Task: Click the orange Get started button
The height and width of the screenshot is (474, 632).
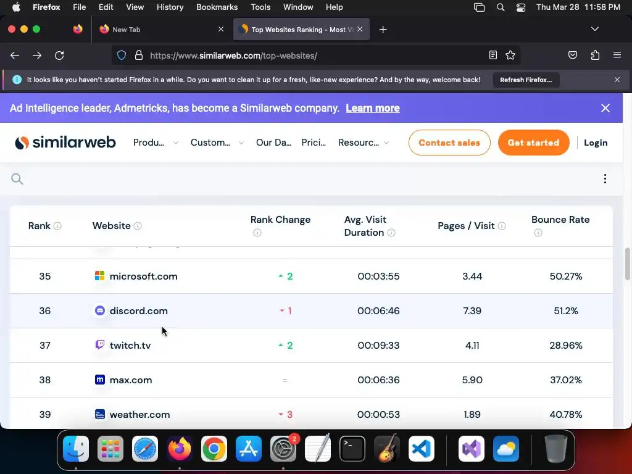Action: (534, 143)
